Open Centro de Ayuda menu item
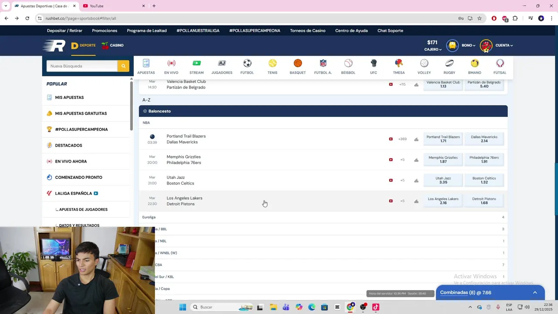Image resolution: width=558 pixels, height=314 pixels. (351, 31)
